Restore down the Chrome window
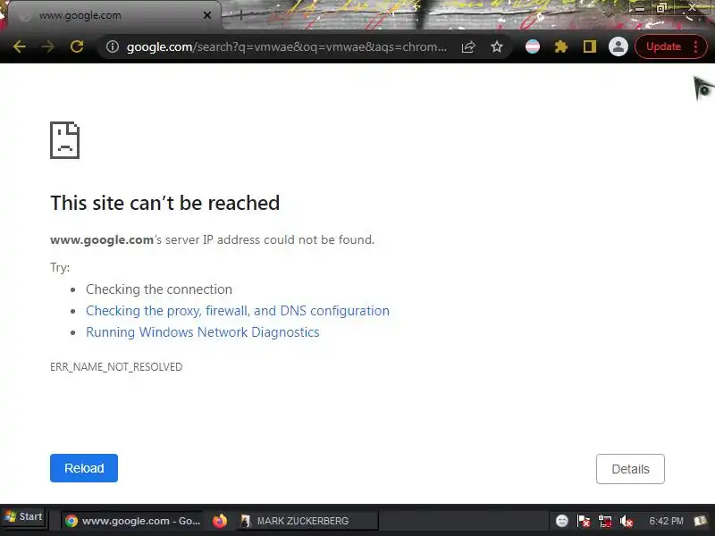 tap(661, 8)
